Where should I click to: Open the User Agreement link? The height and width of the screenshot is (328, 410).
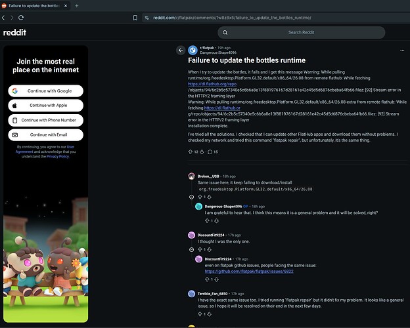pos(45,149)
